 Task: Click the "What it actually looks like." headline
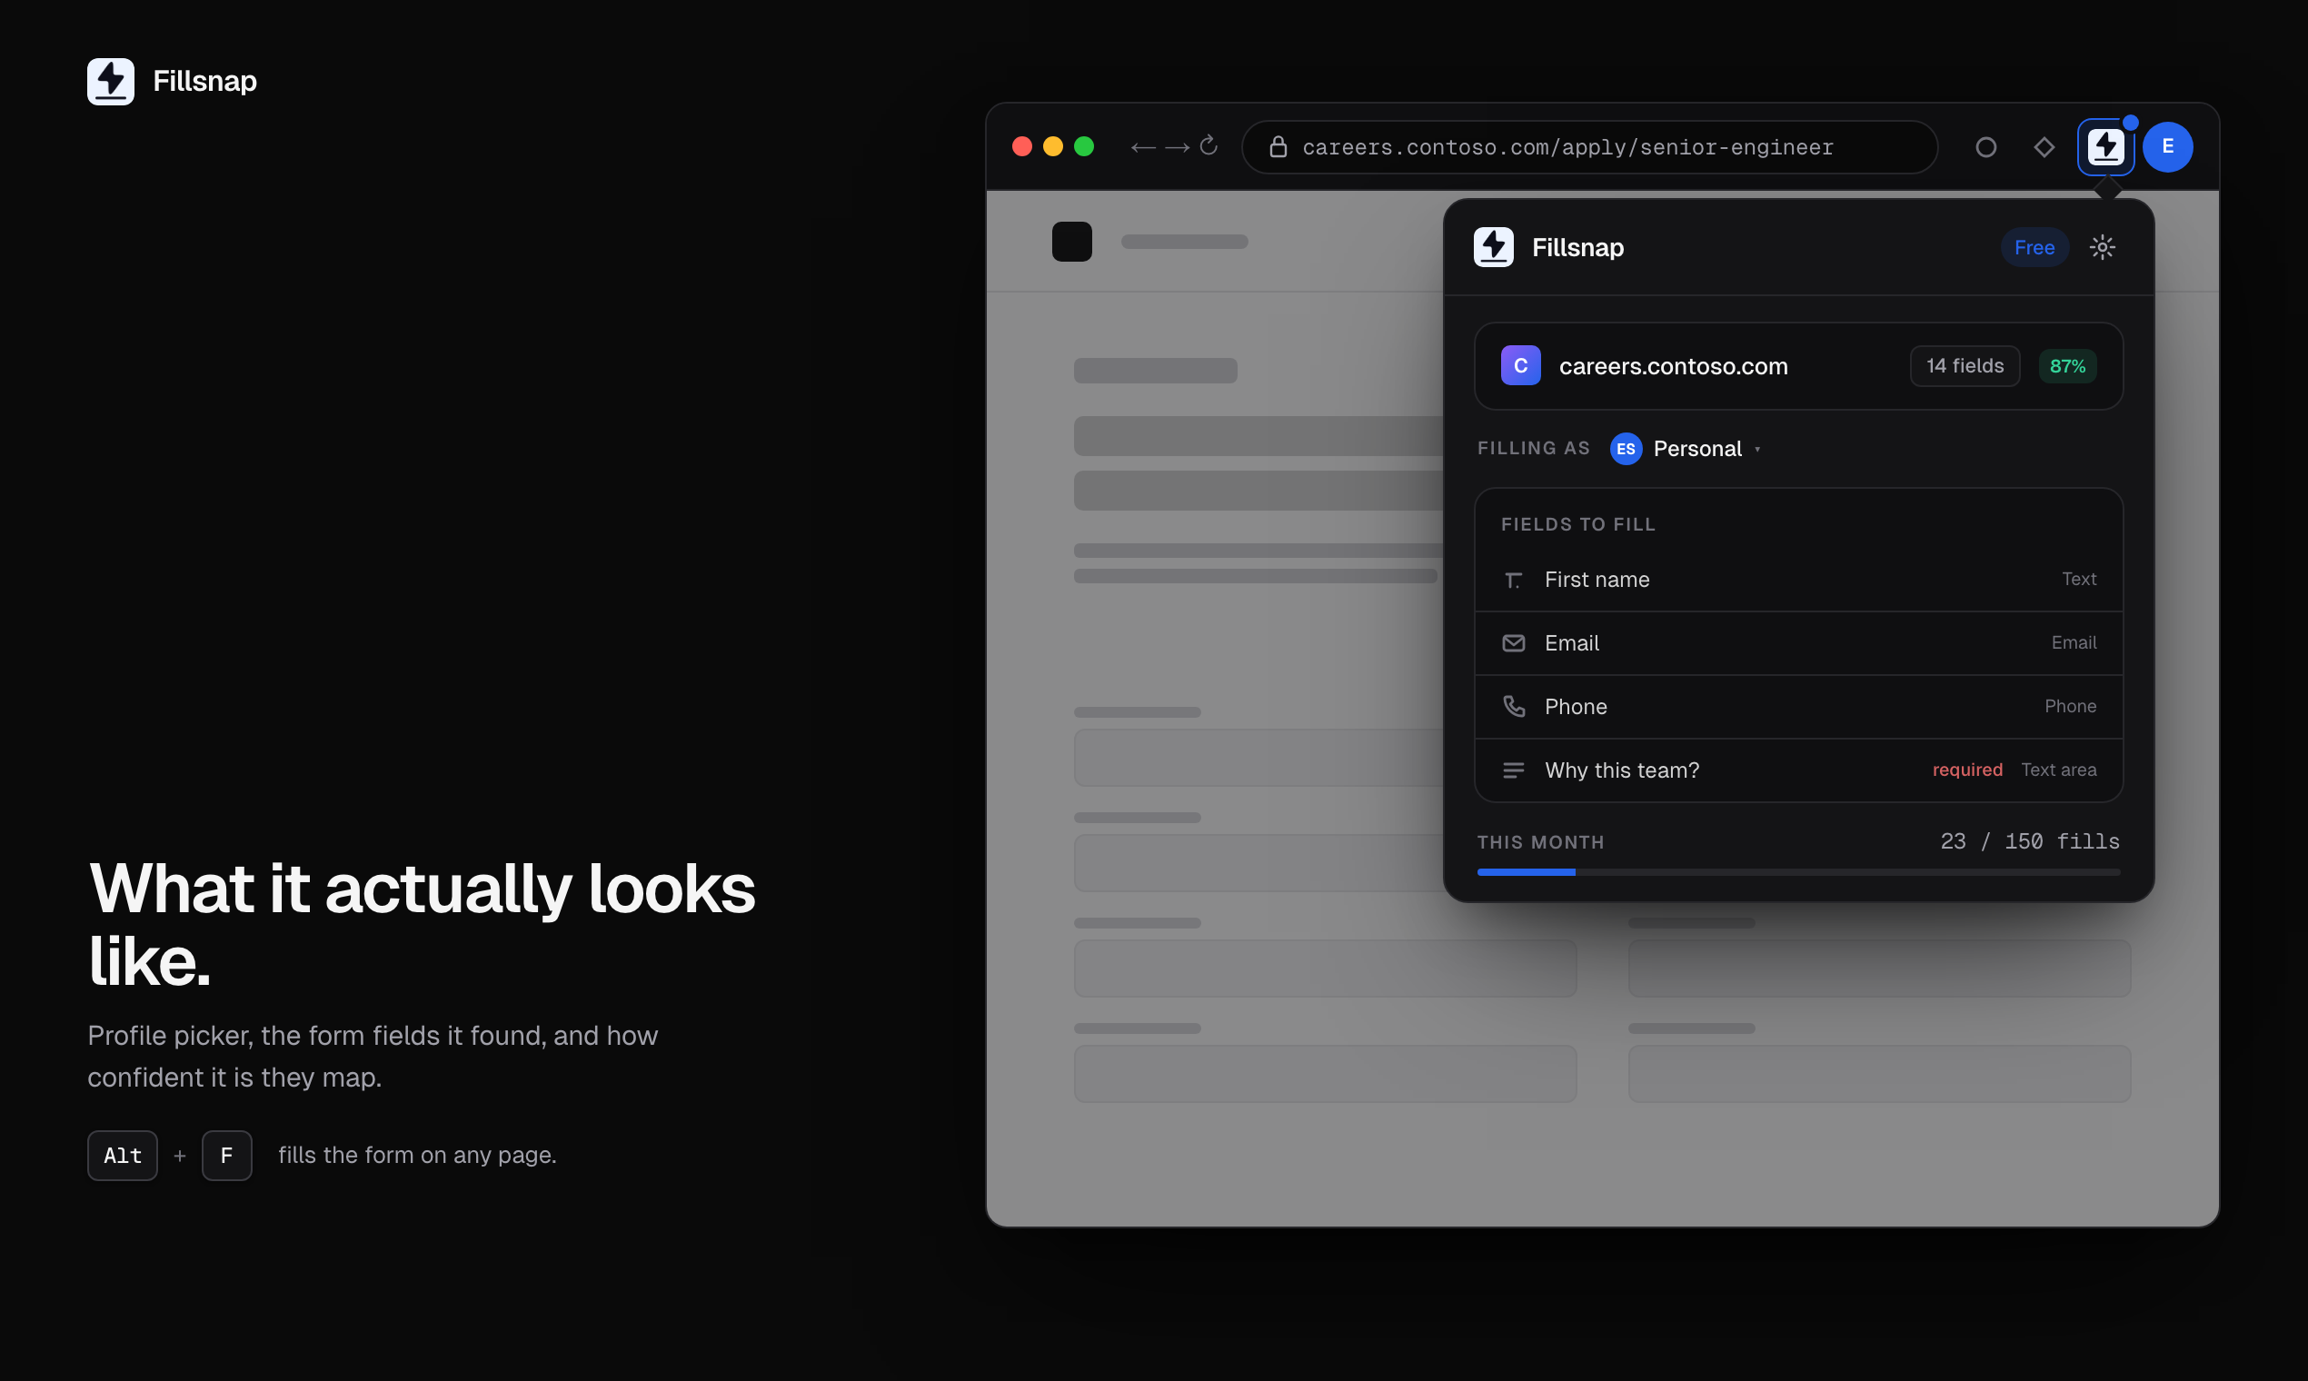pyautogui.click(x=422, y=924)
